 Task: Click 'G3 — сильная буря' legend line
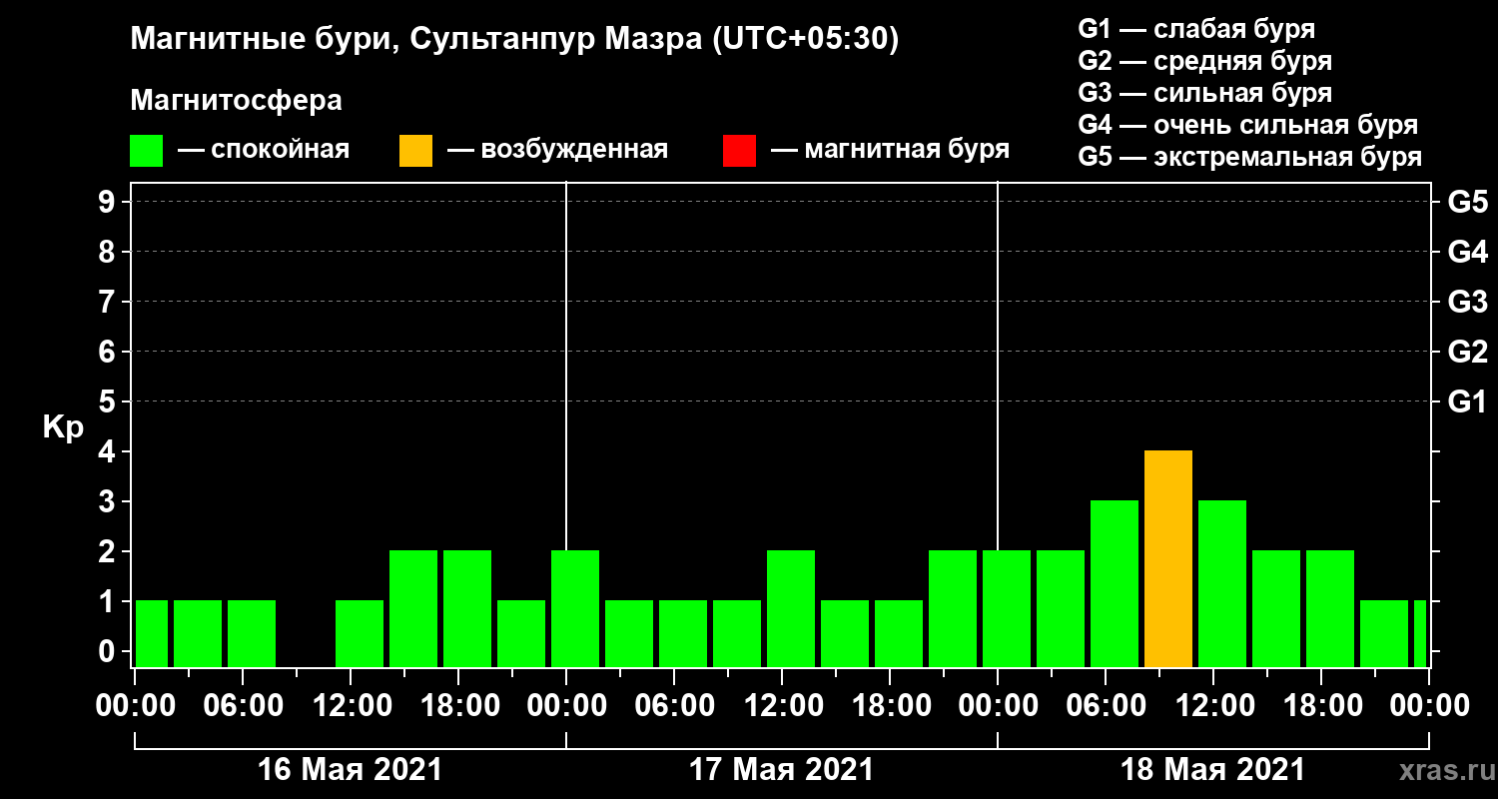point(1205,93)
